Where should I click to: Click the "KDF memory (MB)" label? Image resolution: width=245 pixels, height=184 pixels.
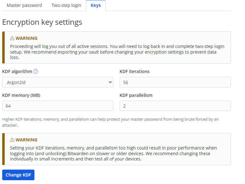click(21, 95)
